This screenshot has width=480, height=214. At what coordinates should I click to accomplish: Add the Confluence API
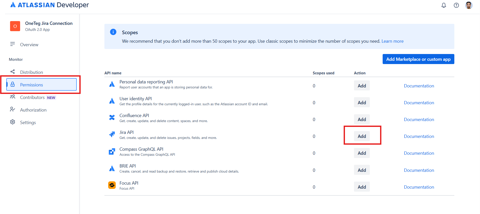click(362, 119)
